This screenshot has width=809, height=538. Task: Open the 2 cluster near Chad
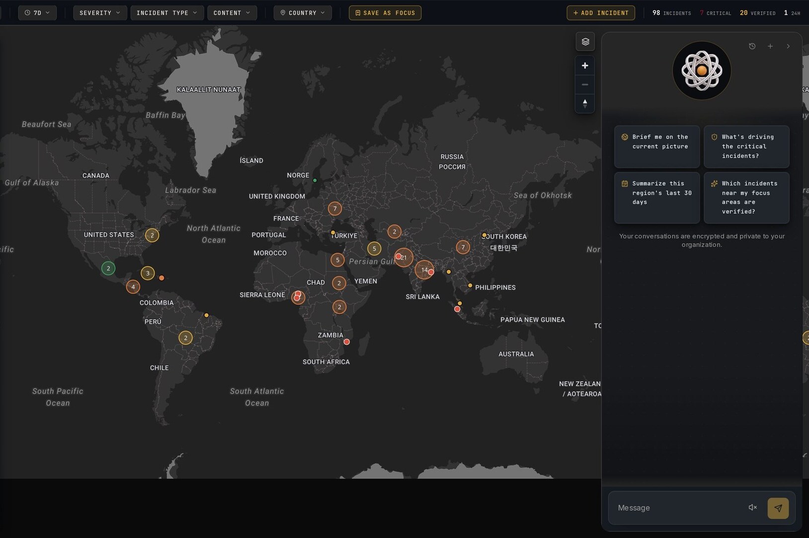(339, 283)
